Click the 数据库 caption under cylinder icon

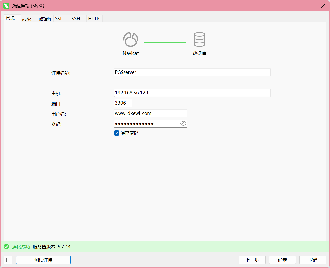coord(199,53)
